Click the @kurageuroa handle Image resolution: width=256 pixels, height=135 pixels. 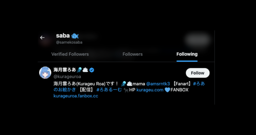click(x=67, y=77)
